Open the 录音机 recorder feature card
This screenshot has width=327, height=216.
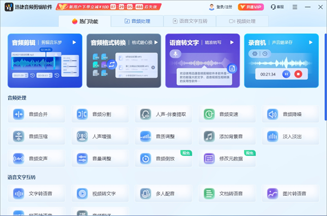pos(281,61)
